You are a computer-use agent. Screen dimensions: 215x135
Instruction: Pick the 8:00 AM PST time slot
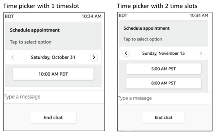[x=163, y=83]
